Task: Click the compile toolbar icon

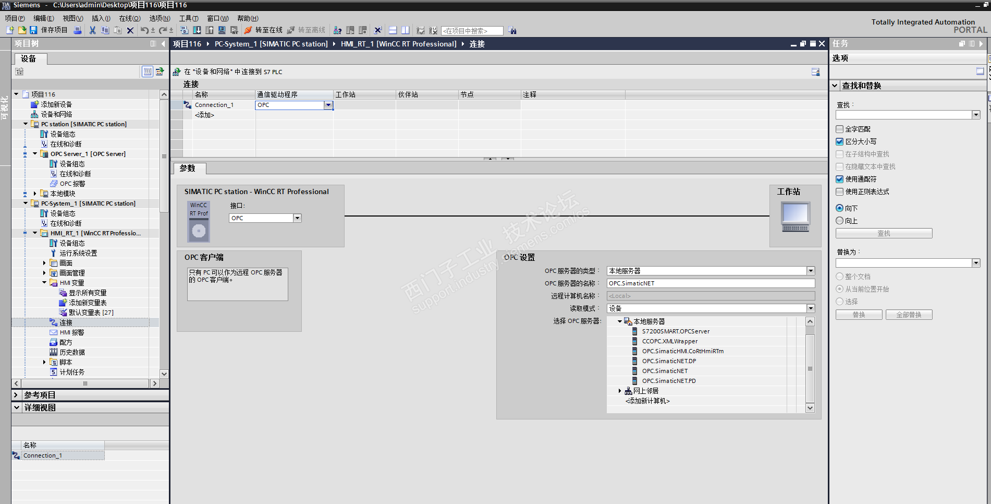Action: tap(184, 30)
